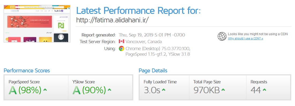The image size is (295, 106).
Task: Click the fatima.alidahani.ir URL text
Action: point(113,20)
